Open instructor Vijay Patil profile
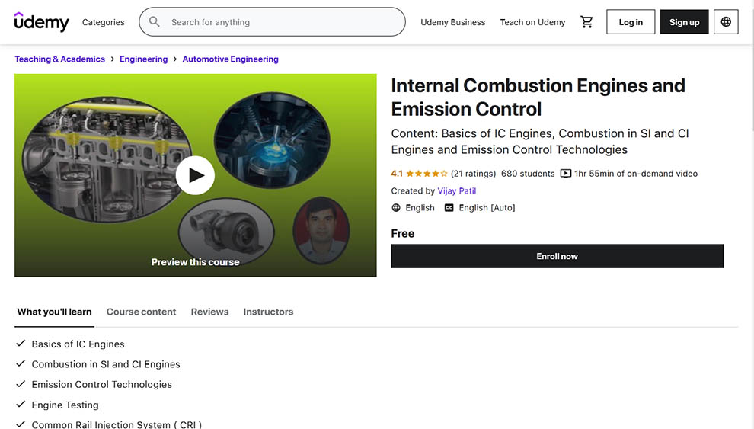The image size is (754, 429). click(456, 191)
